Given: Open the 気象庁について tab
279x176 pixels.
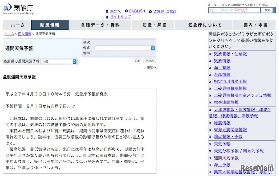Looking at the screenshot, I should 204,25.
